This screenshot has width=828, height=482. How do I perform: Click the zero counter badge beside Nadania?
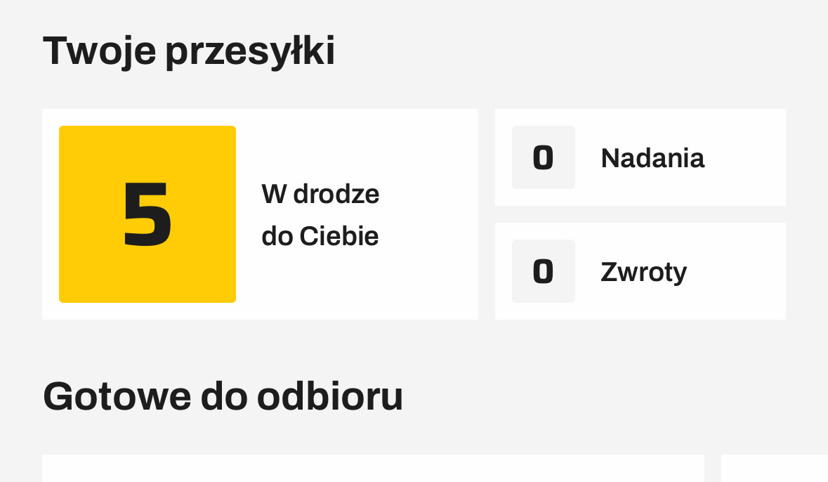[543, 157]
